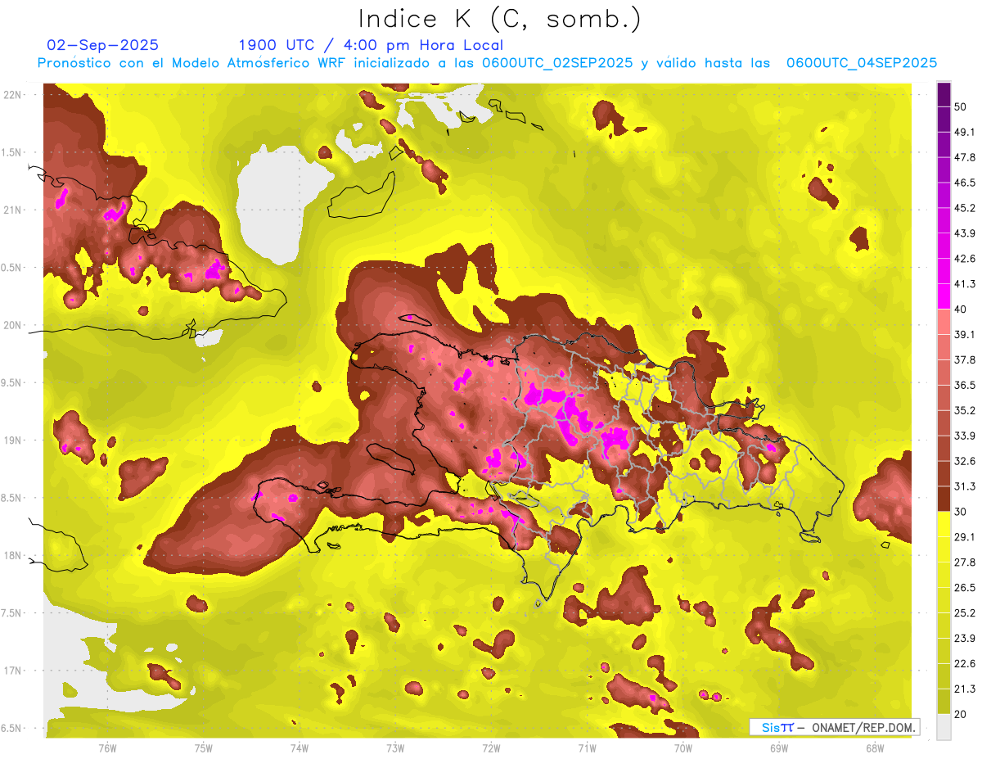
Task: Select the longitude label "69W"
Action: coord(779,748)
